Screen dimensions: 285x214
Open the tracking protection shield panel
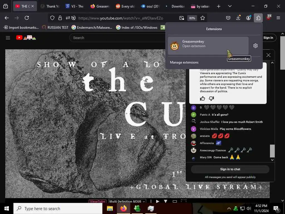click(x=52, y=18)
